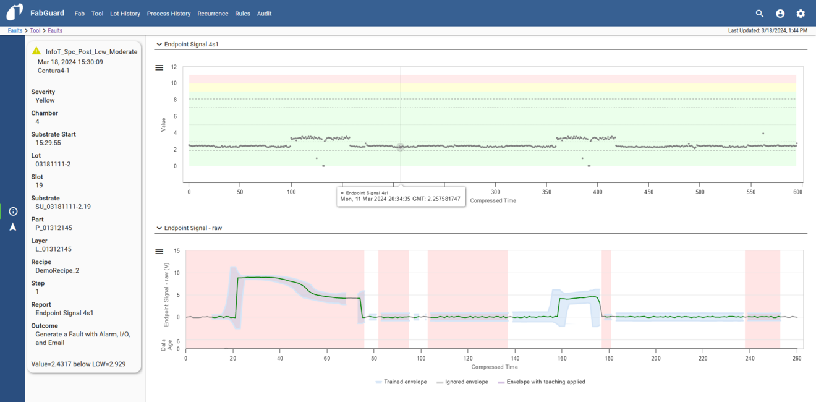This screenshot has width=816, height=402.
Task: Click the upward arrow icon in the sidebar
Action: pyautogui.click(x=12, y=227)
